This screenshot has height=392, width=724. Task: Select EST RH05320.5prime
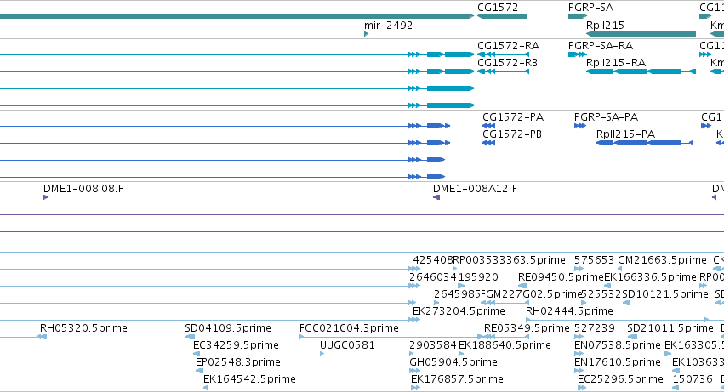point(83,328)
